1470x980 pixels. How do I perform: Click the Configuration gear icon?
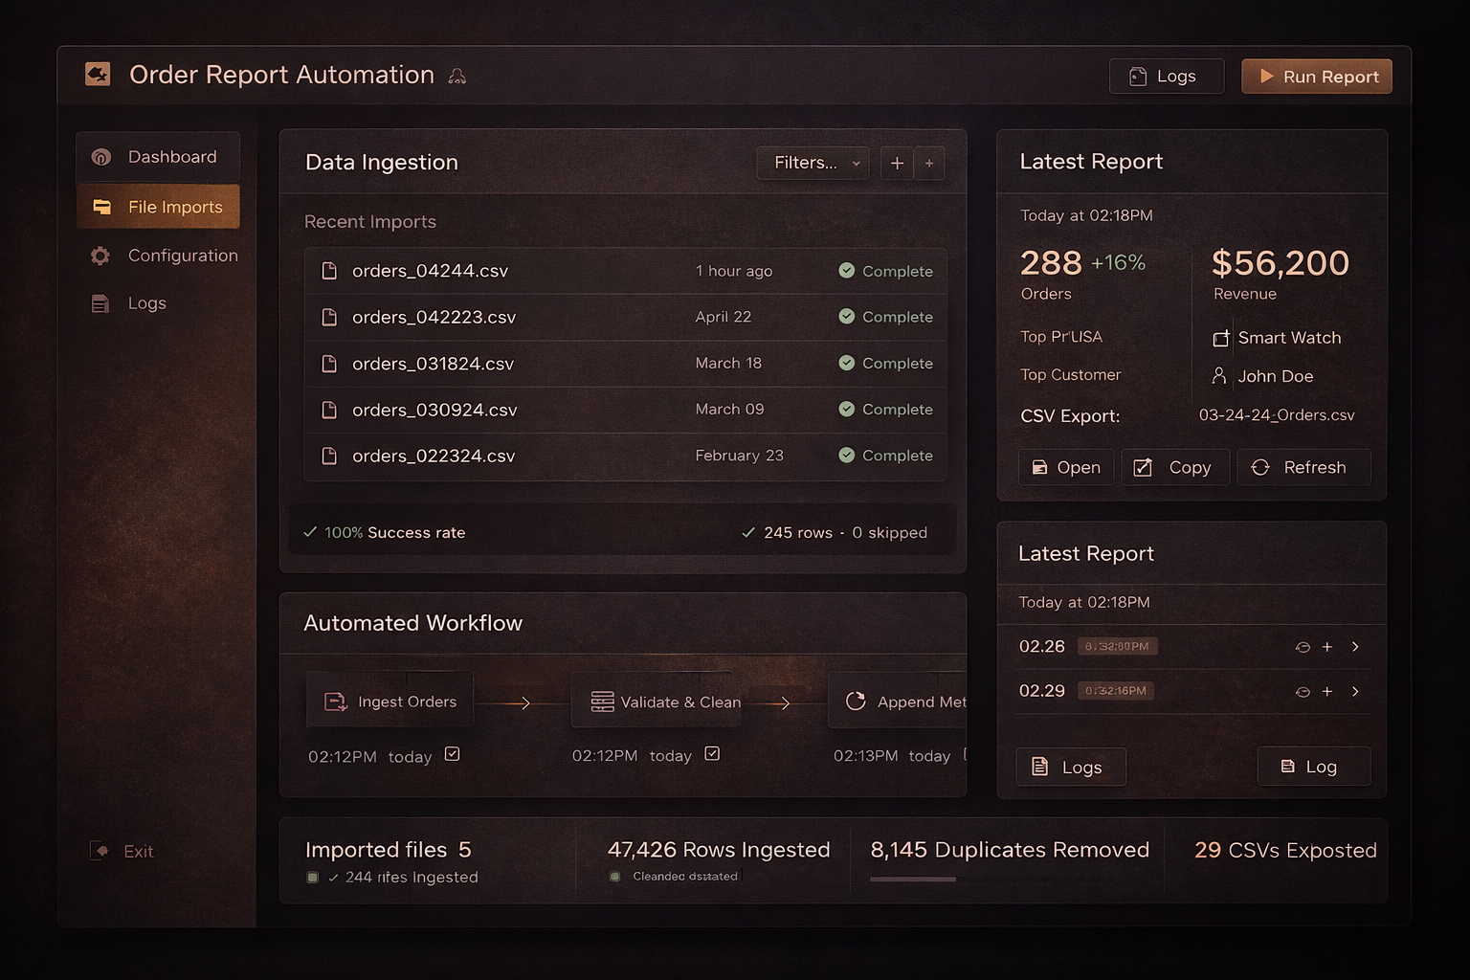coord(100,256)
